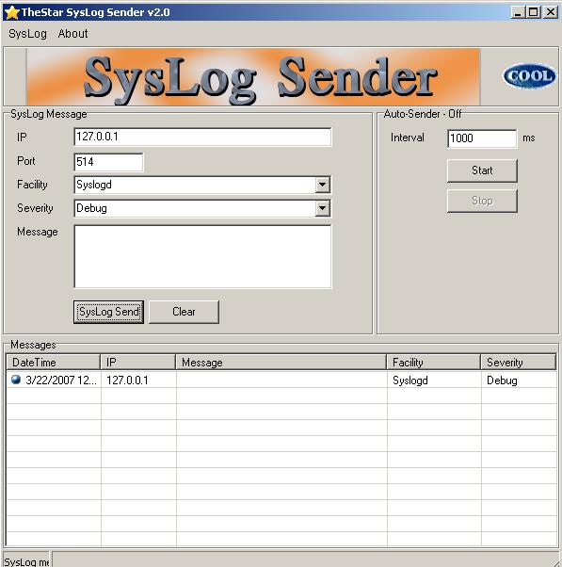
Task: Click the SysLog Sender banner image
Action: (x=253, y=77)
